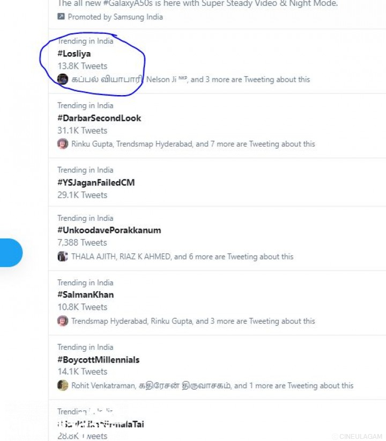This screenshot has height=441, width=386.
Task: Click the avatar under the #Losliya trend
Action: pos(63,79)
